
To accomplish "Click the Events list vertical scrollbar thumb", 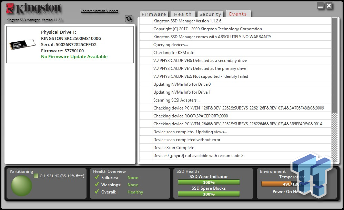I will tap(334, 65).
